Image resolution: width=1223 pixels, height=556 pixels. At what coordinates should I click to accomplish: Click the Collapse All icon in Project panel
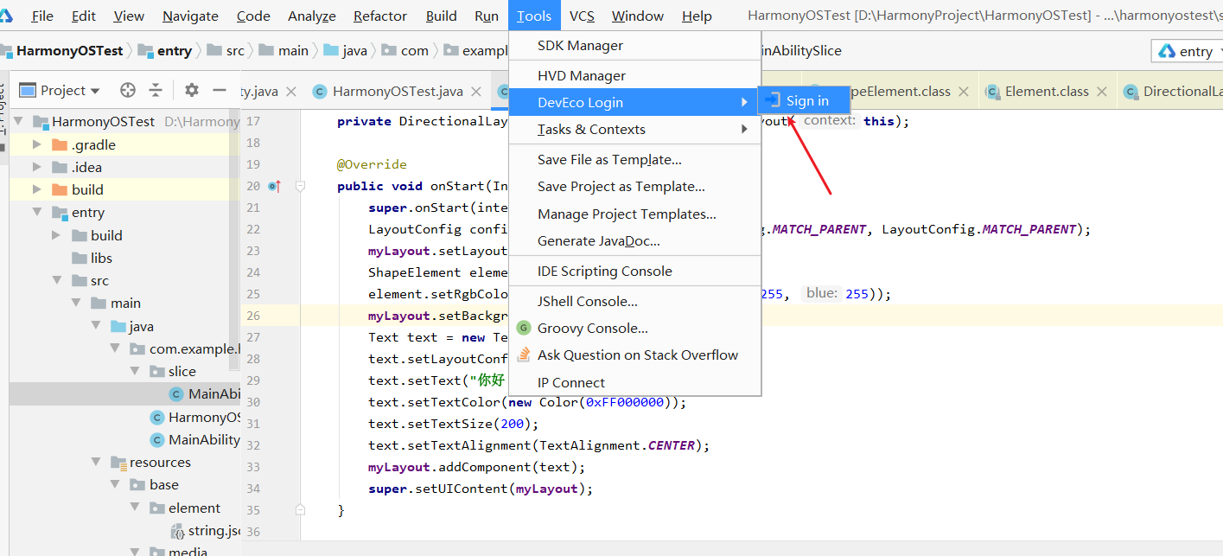coord(156,90)
